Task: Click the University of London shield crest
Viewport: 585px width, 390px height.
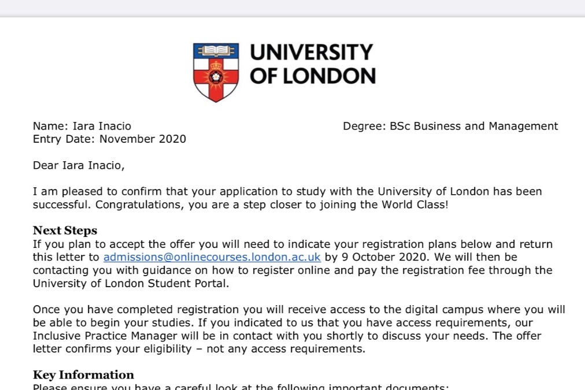Action: tap(216, 73)
